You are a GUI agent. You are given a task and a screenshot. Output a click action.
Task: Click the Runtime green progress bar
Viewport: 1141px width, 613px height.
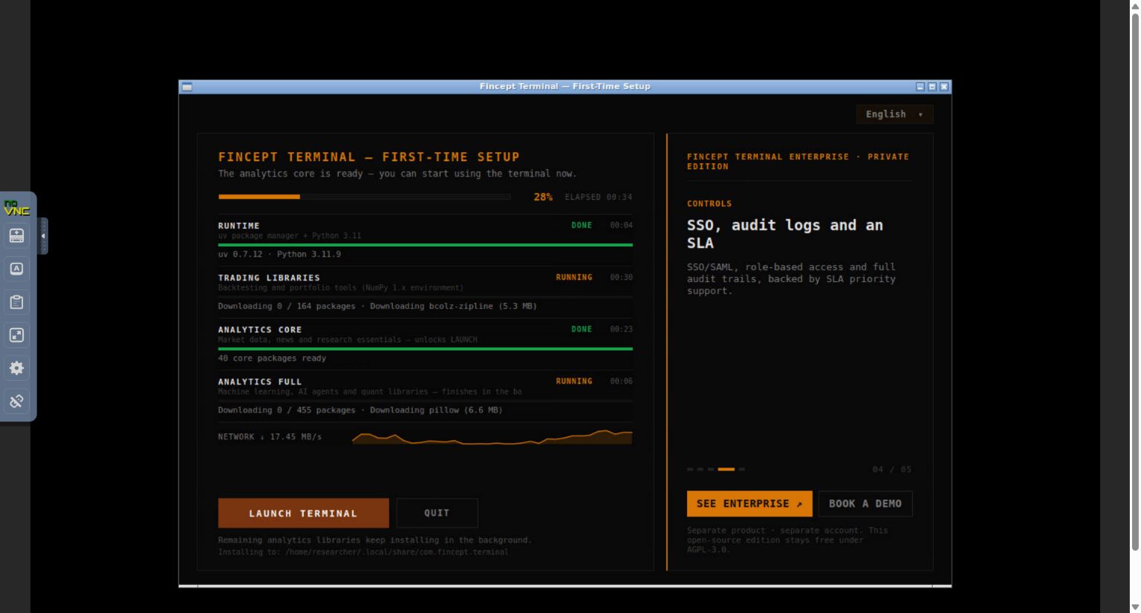tap(426, 245)
